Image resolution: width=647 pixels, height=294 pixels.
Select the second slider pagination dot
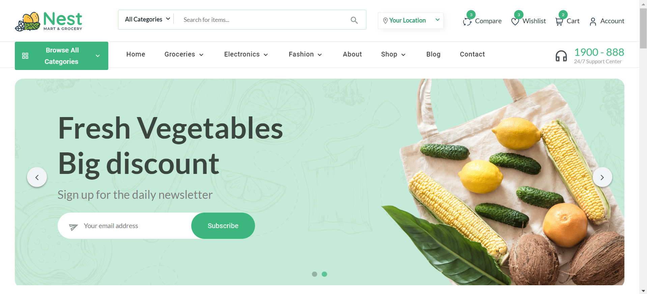click(325, 274)
